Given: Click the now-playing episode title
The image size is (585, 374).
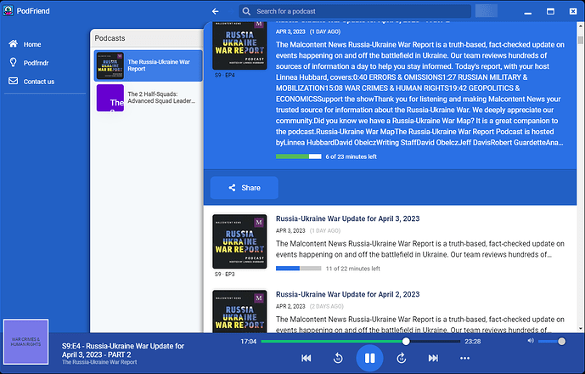Looking at the screenshot, I should coord(123,350).
